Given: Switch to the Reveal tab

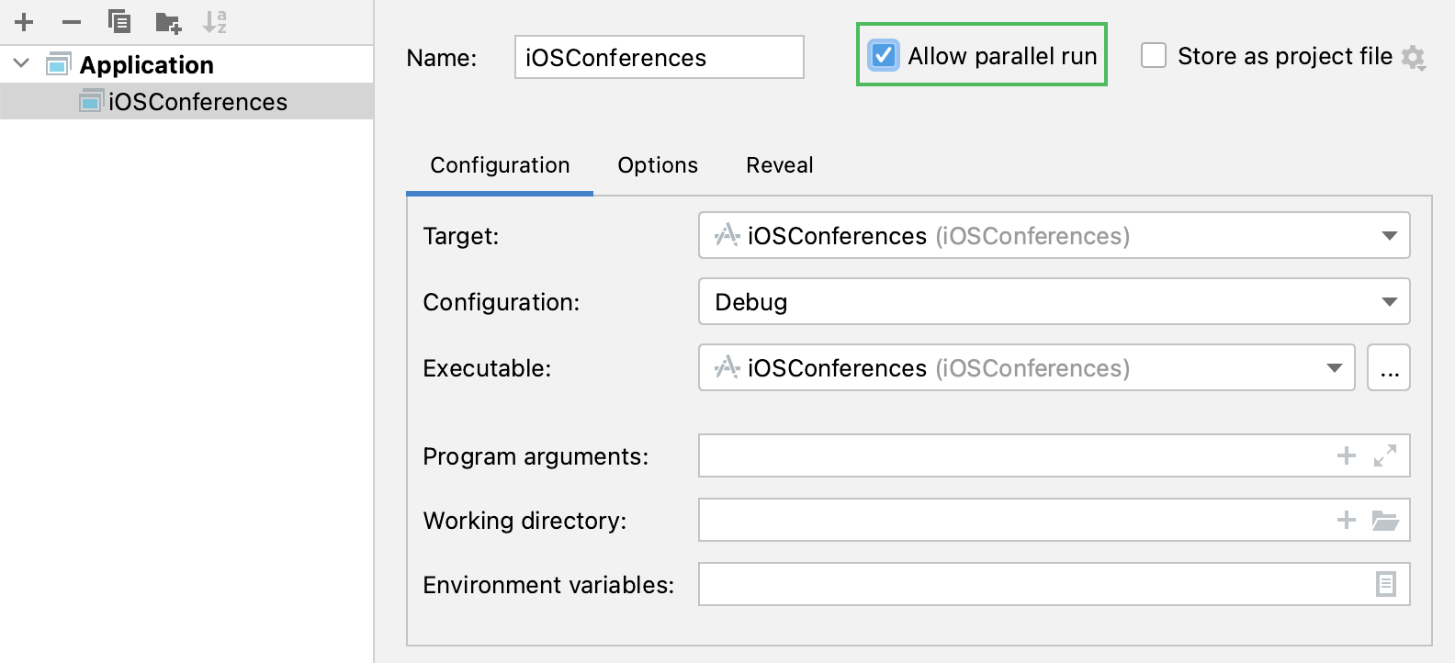Looking at the screenshot, I should coord(780,165).
